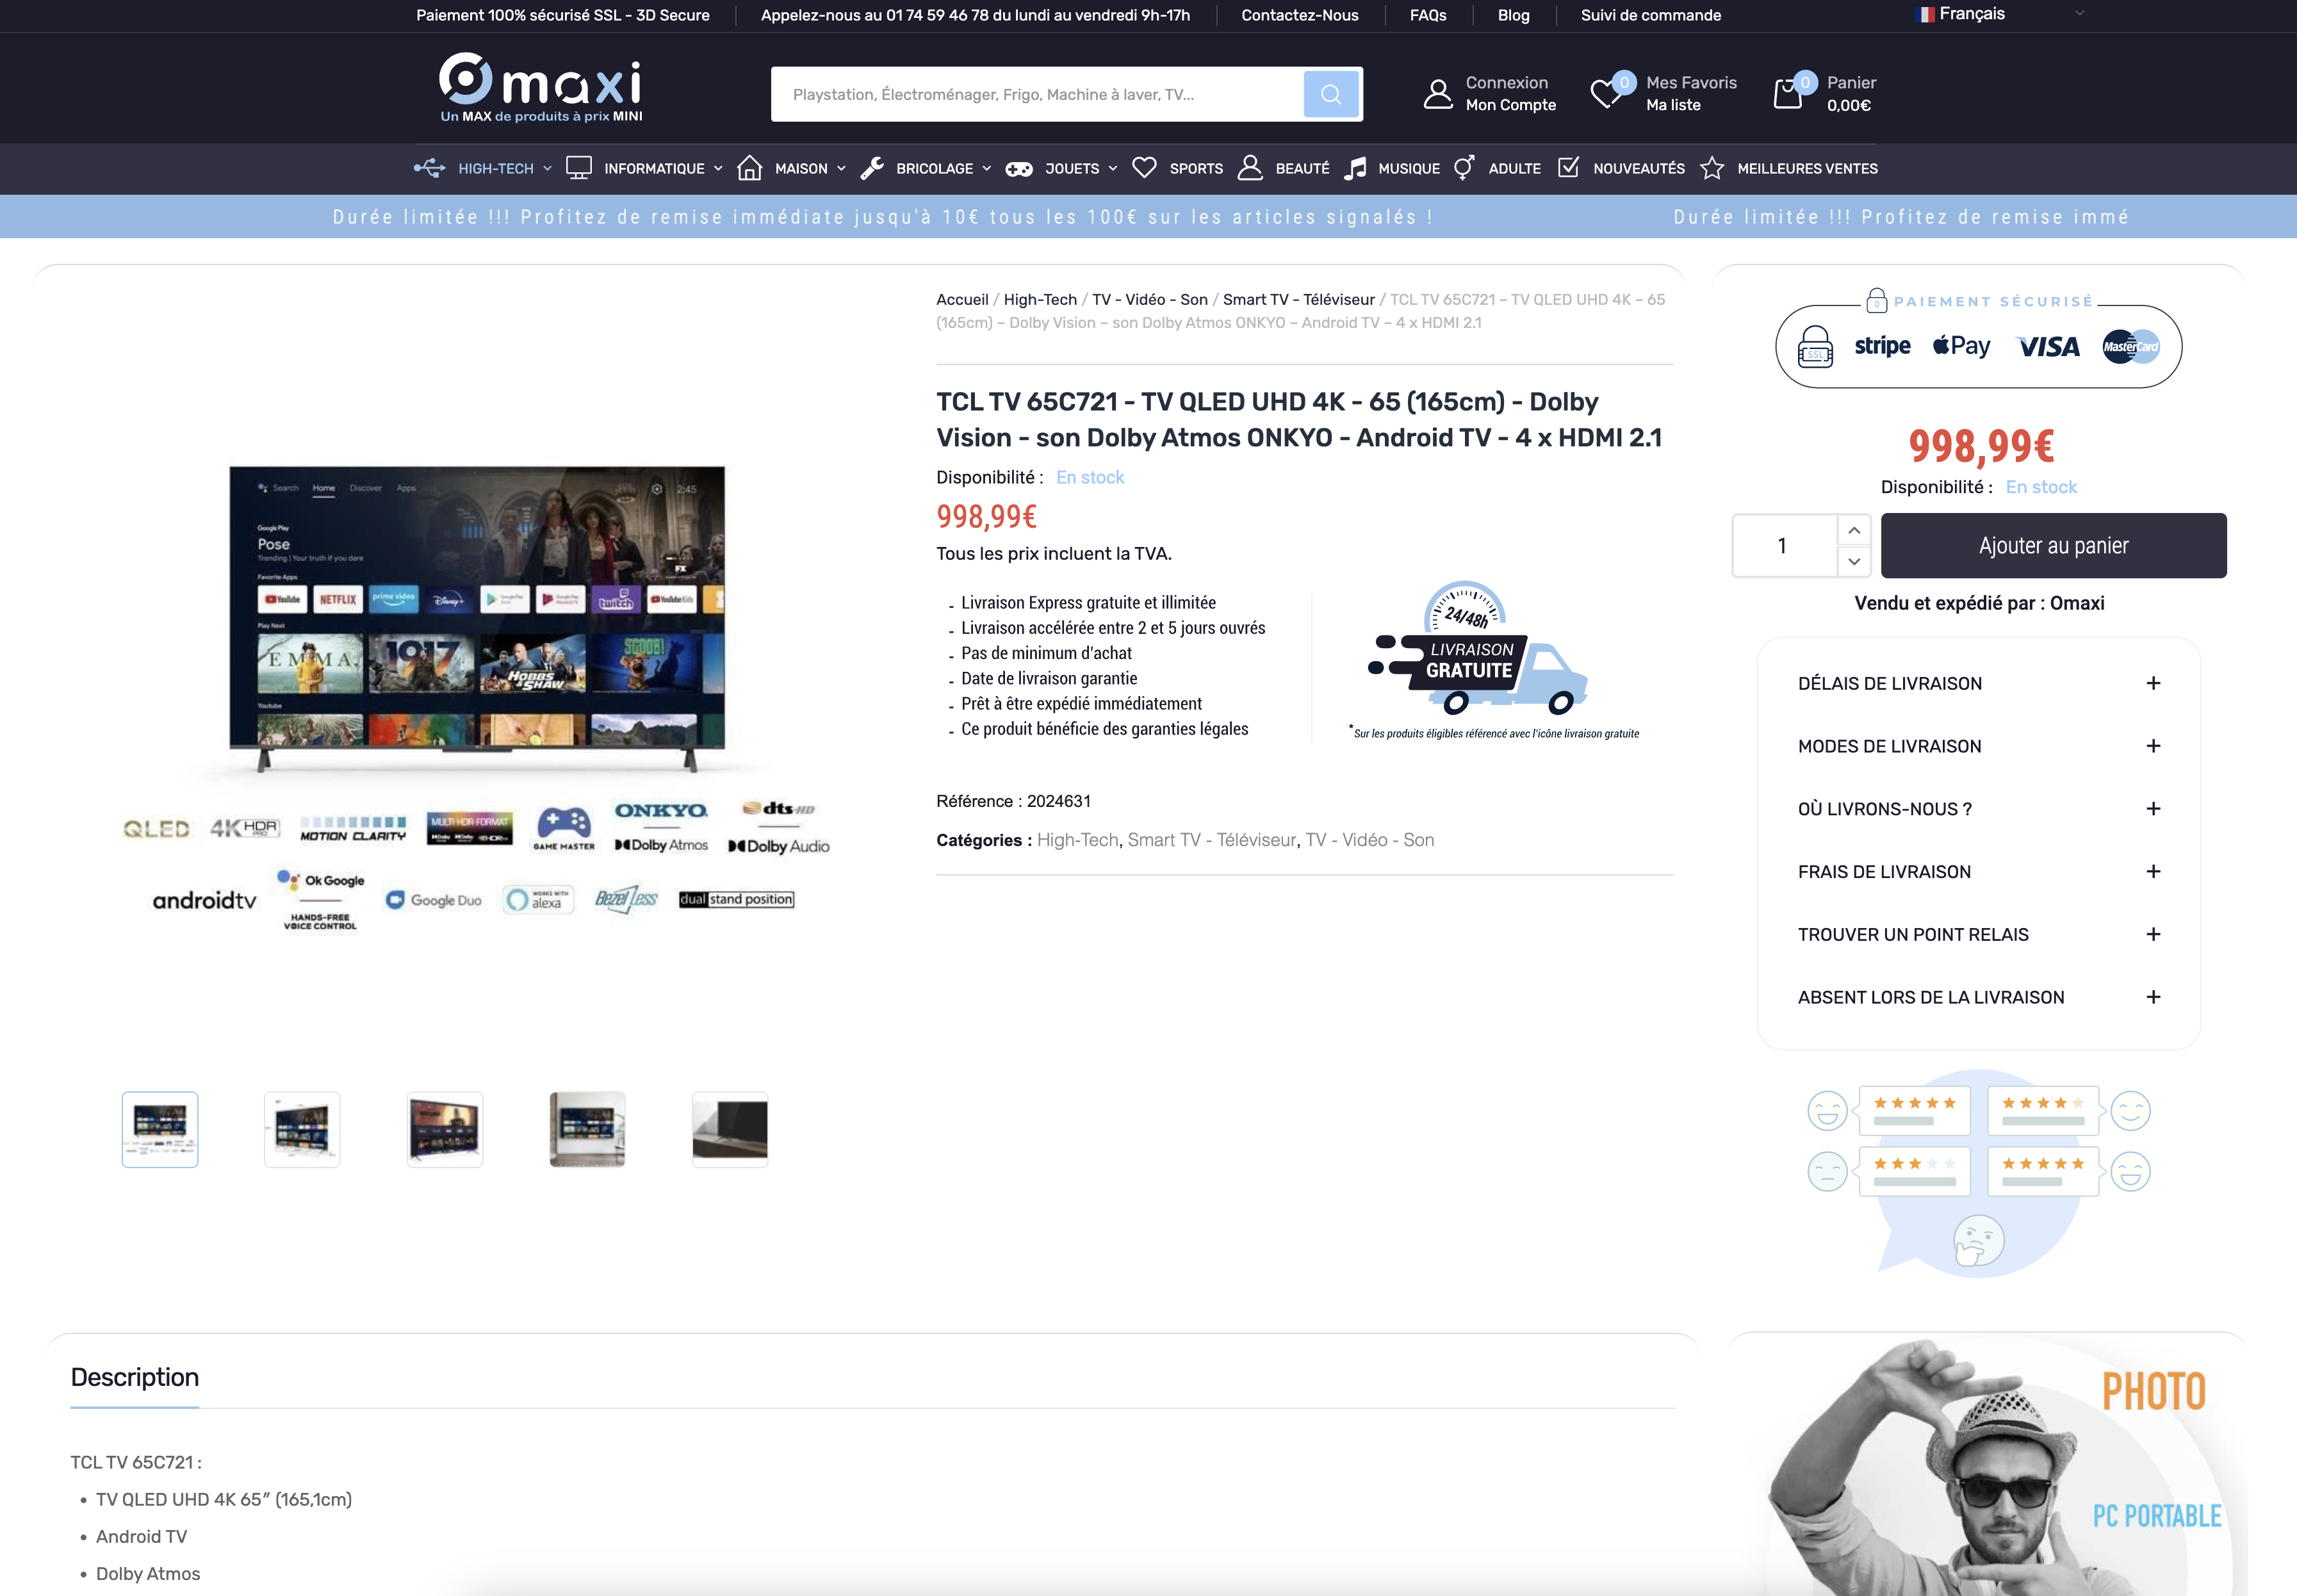Expand the HIGH-TECH menu chevron
This screenshot has height=1596, width=2297.
pos(547,169)
